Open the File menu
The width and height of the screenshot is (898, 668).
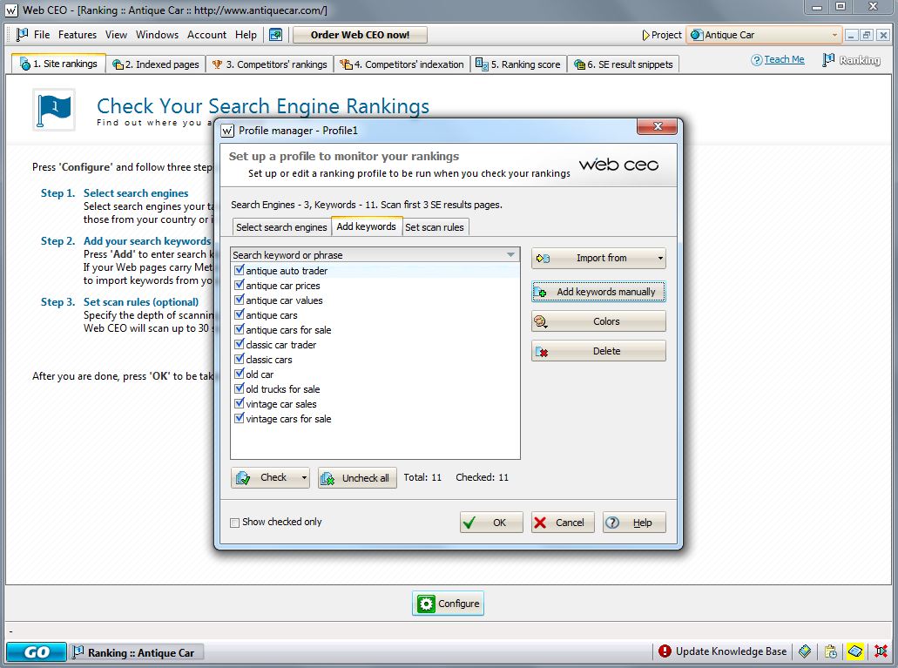click(x=41, y=35)
